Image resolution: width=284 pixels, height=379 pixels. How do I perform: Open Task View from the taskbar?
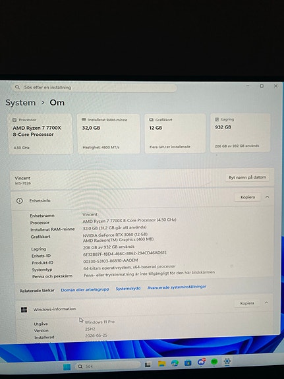148,364
